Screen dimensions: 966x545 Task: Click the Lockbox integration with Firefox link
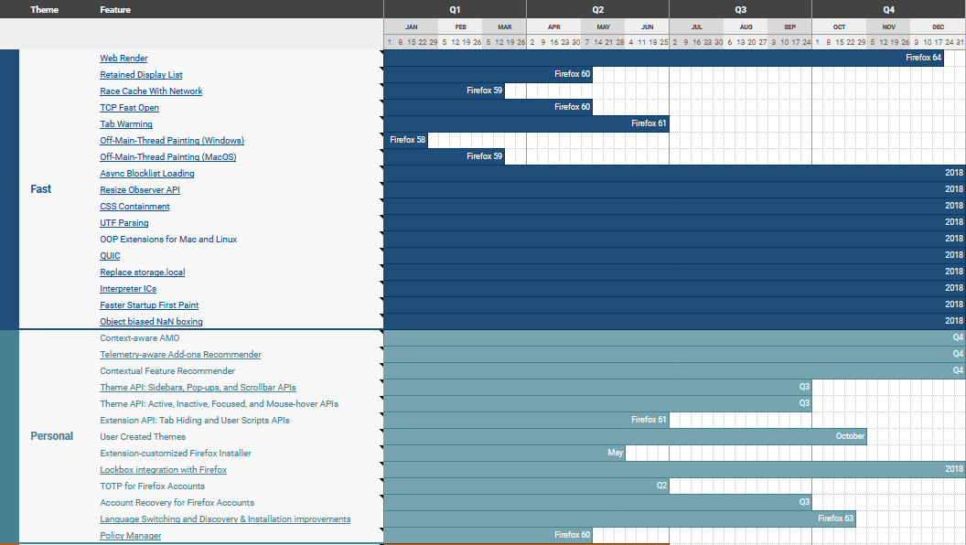coord(163,470)
